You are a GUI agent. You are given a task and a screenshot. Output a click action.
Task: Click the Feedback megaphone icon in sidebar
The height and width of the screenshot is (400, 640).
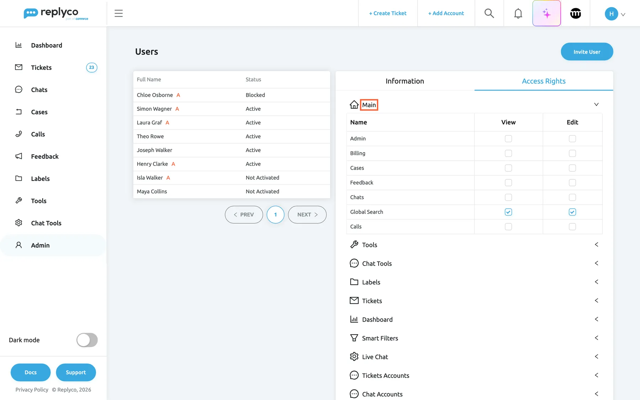(19, 156)
